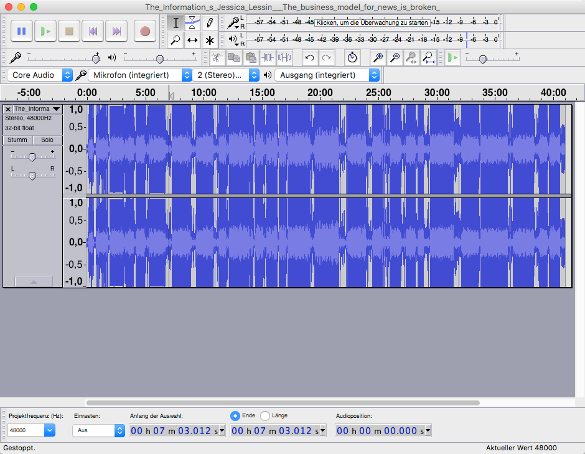Click the red Record button
Viewport: 585px width, 454px height.
(145, 31)
